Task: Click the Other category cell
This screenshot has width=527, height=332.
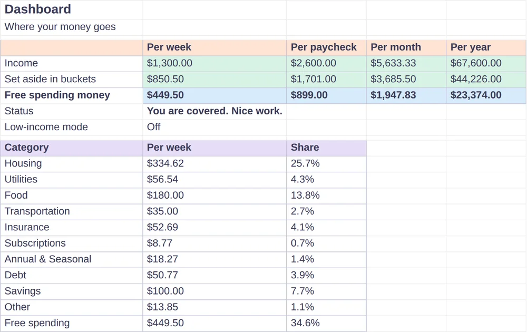Action: click(x=71, y=307)
